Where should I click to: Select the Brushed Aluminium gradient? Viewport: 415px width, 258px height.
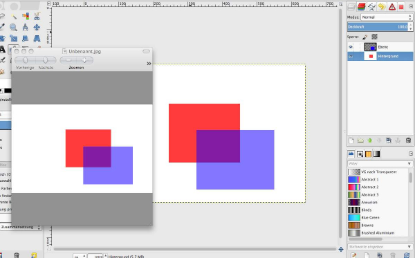pos(378,233)
